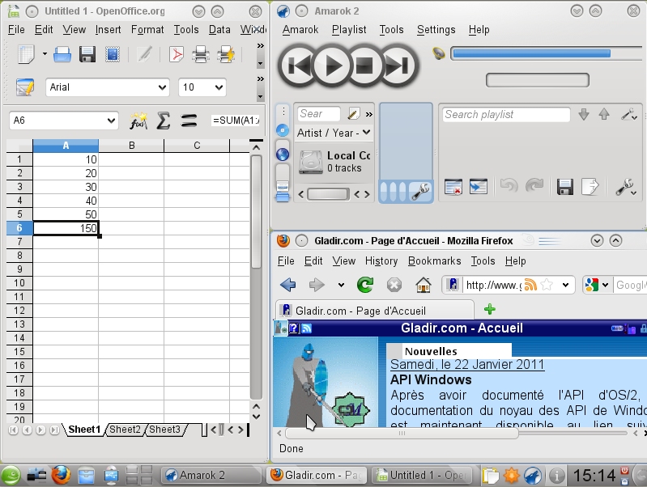
Task: Click the Firefox horizontal scrollbar
Action: click(457, 433)
